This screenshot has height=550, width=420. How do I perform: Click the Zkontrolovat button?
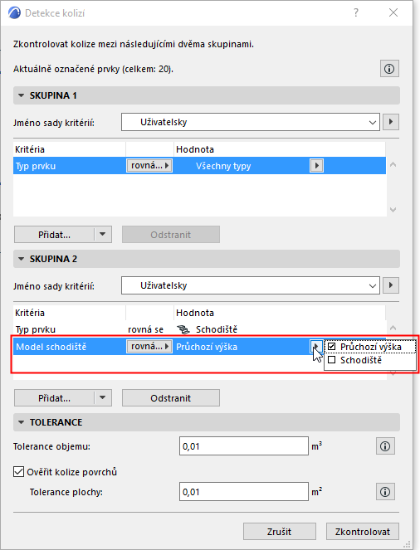[x=363, y=532]
